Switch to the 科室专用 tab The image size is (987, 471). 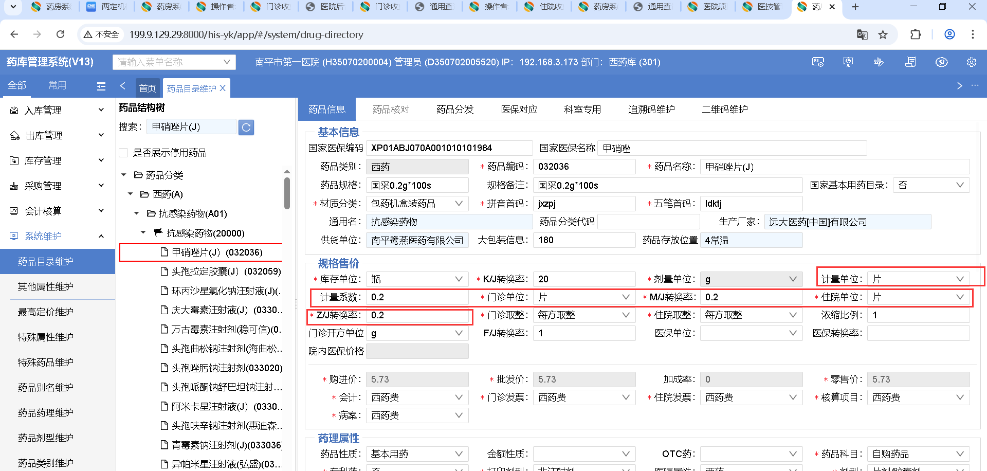(x=582, y=110)
